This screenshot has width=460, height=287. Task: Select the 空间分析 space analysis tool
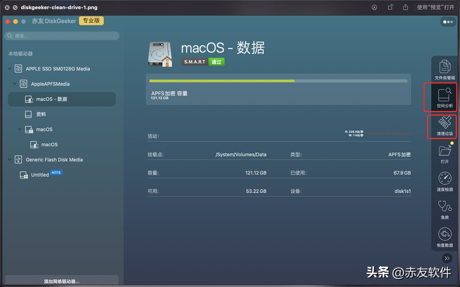click(444, 97)
